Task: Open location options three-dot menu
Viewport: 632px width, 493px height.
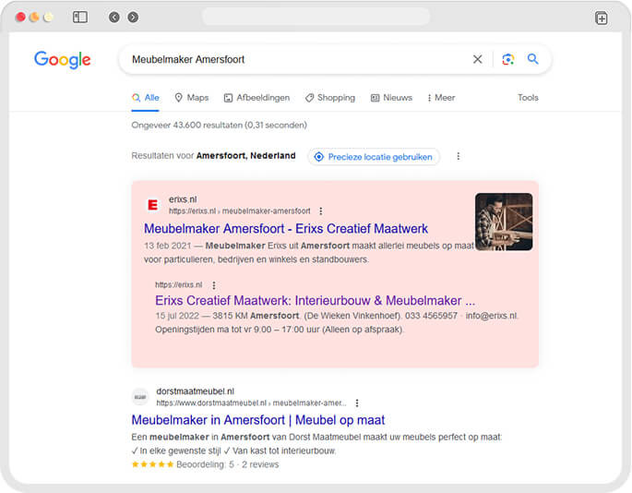Action: [x=458, y=157]
